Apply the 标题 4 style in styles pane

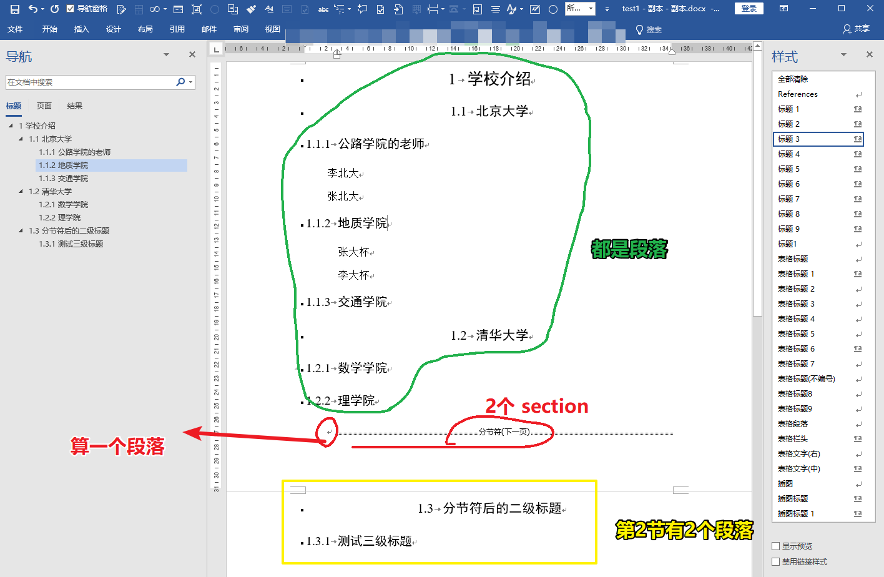(x=819, y=154)
